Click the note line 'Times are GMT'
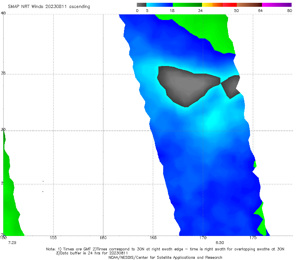The height and width of the screenshot is (260, 296). pos(77,249)
